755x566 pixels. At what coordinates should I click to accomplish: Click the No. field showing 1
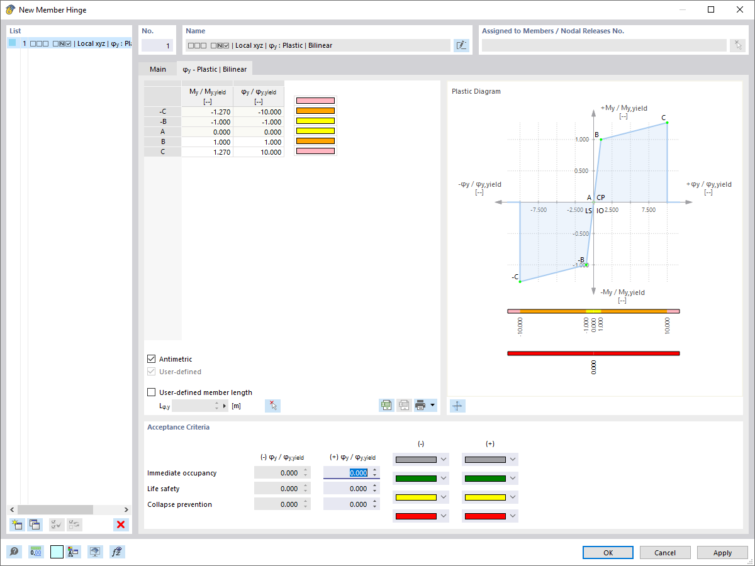(x=157, y=46)
